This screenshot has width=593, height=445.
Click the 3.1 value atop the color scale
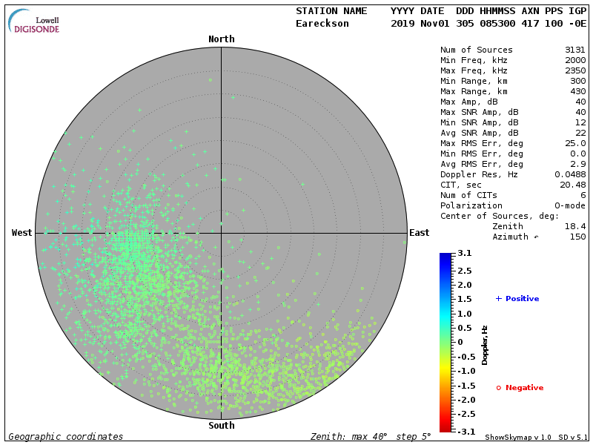(x=465, y=254)
